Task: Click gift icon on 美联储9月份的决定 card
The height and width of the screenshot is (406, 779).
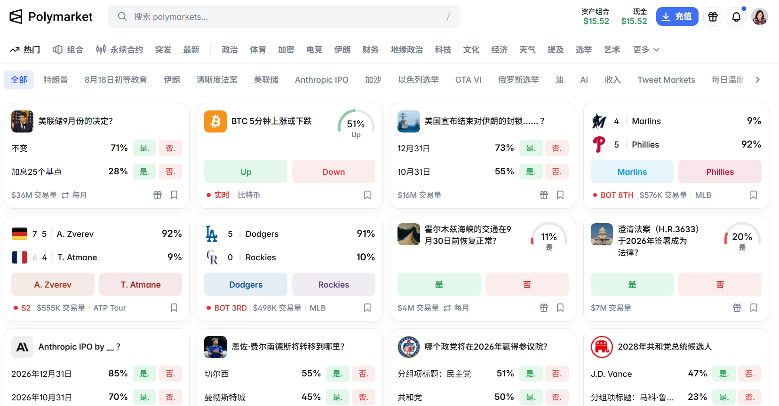Action: (x=158, y=195)
